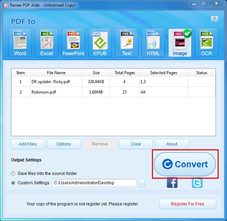Image resolution: width=227 pixels, height=221 pixels.
Task: Click the Twitter bird icon
Action: pyautogui.click(x=197, y=183)
